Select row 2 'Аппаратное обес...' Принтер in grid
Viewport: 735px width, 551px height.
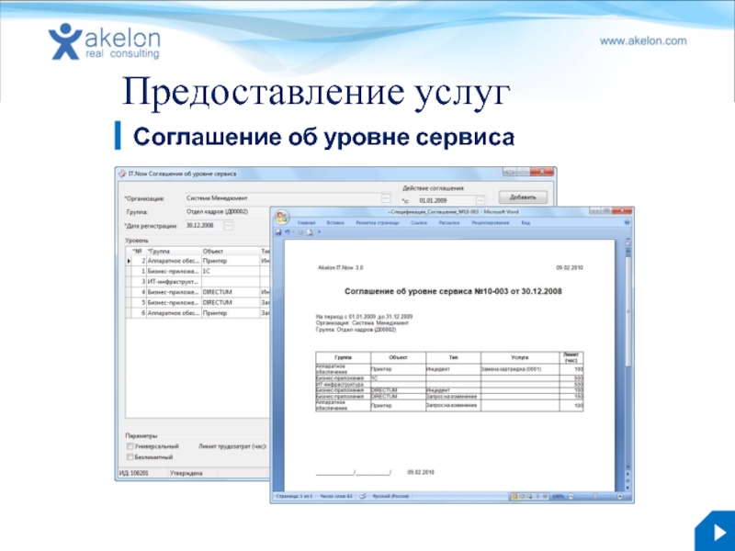(x=198, y=261)
